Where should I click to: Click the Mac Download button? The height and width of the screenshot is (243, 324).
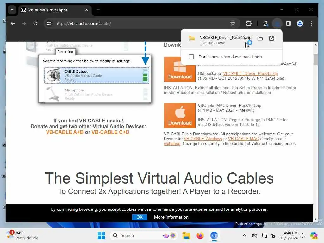(x=180, y=115)
